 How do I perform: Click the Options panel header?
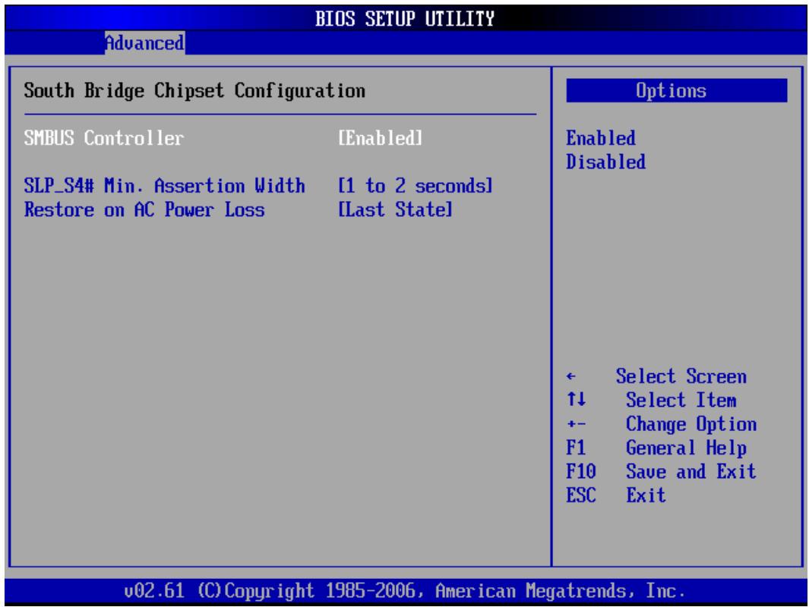coord(676,91)
